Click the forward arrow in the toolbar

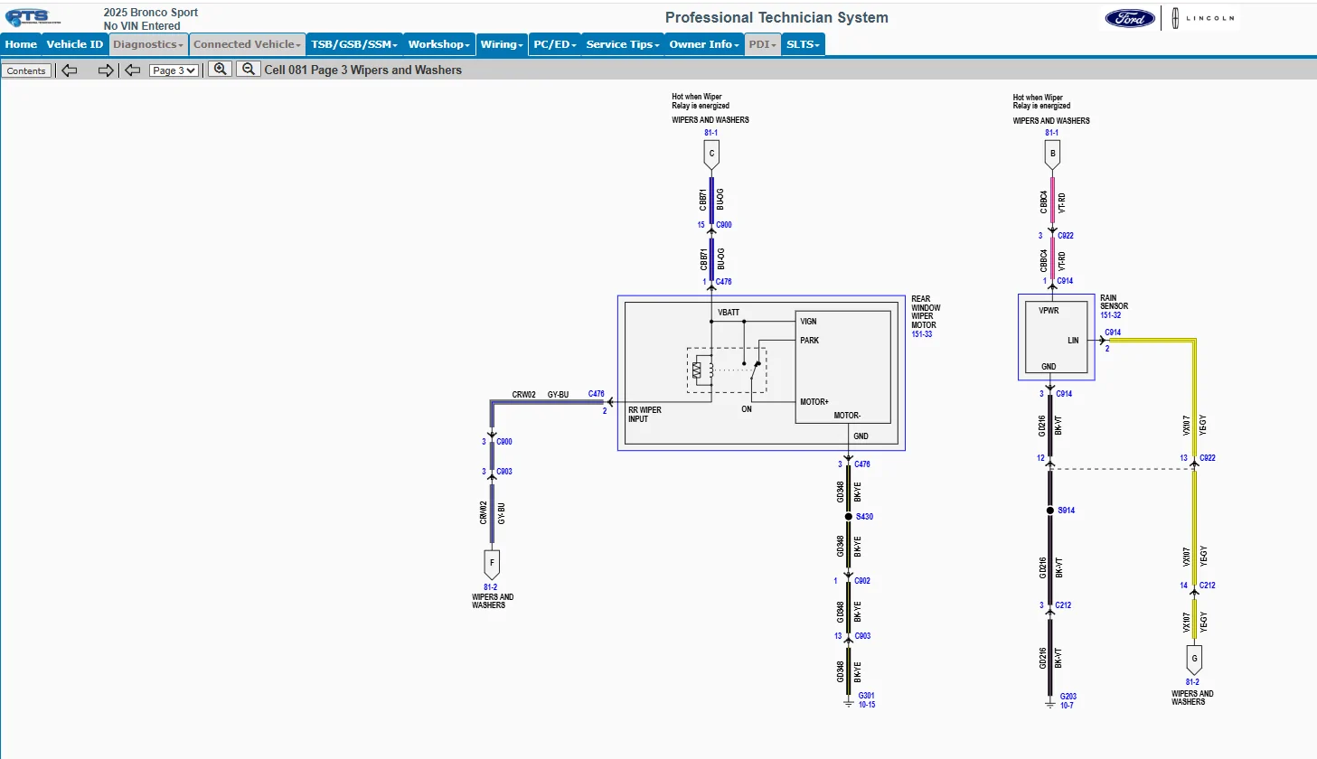click(x=106, y=70)
